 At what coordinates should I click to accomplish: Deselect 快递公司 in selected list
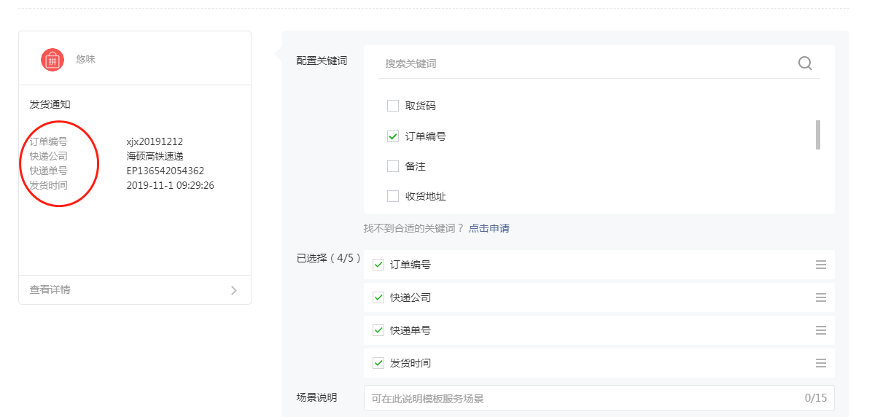click(x=378, y=297)
